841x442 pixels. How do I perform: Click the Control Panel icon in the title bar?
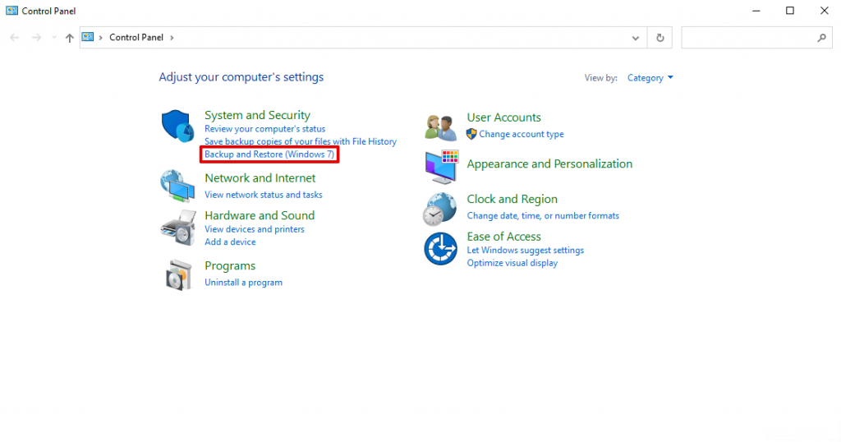(x=11, y=11)
